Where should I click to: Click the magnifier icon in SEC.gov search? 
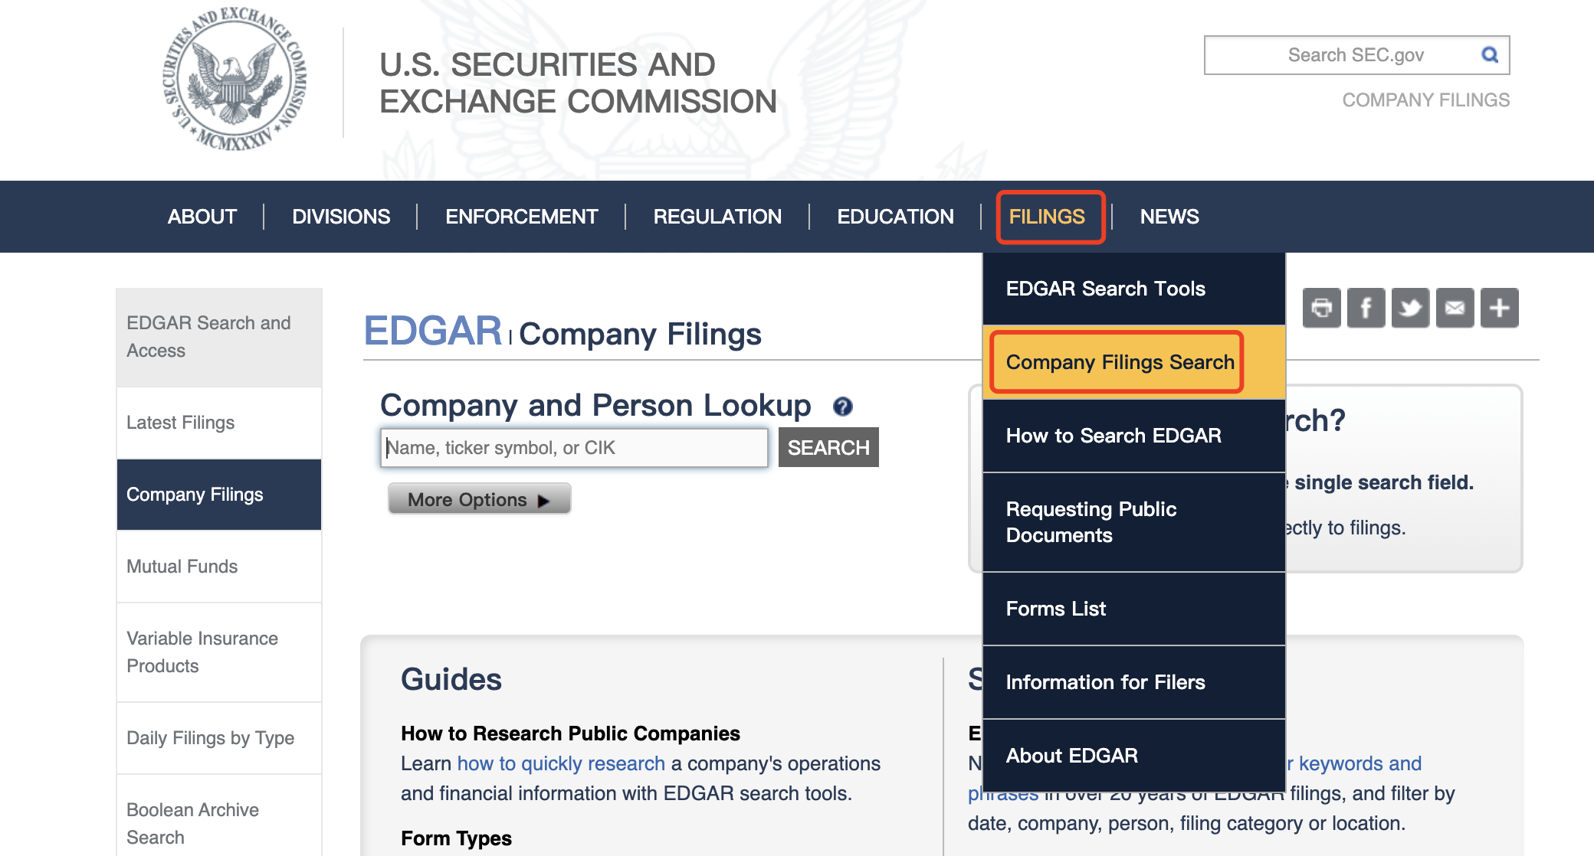coord(1490,55)
